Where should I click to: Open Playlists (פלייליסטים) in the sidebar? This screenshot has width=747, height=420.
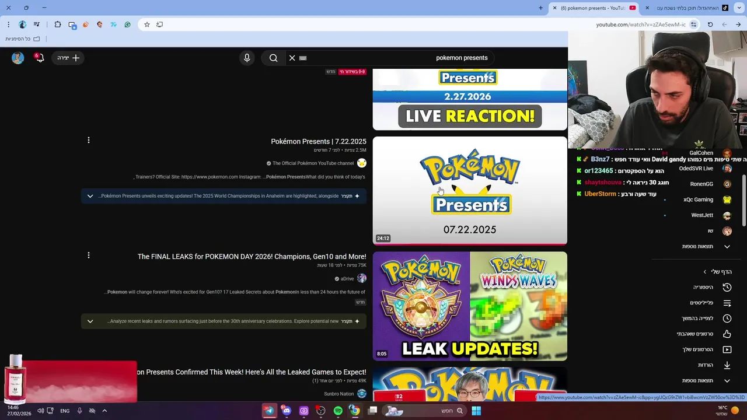coord(710,303)
